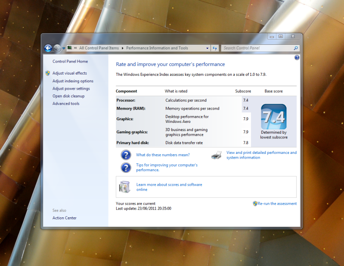Click the Primary hard disk subscore 7.8
The image size is (344, 266).
point(246,143)
